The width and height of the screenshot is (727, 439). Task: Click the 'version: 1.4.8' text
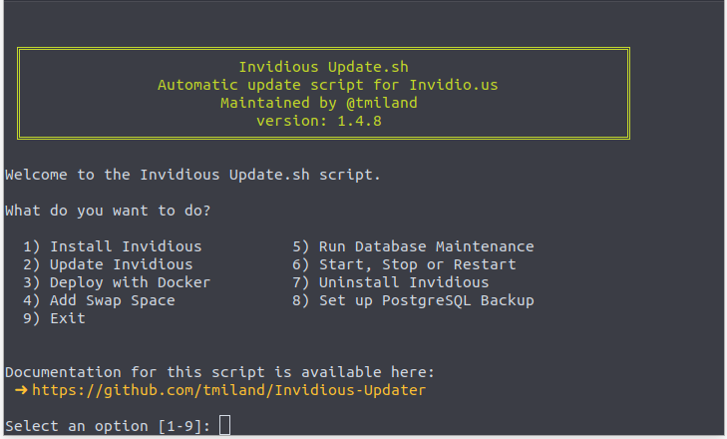[319, 121]
